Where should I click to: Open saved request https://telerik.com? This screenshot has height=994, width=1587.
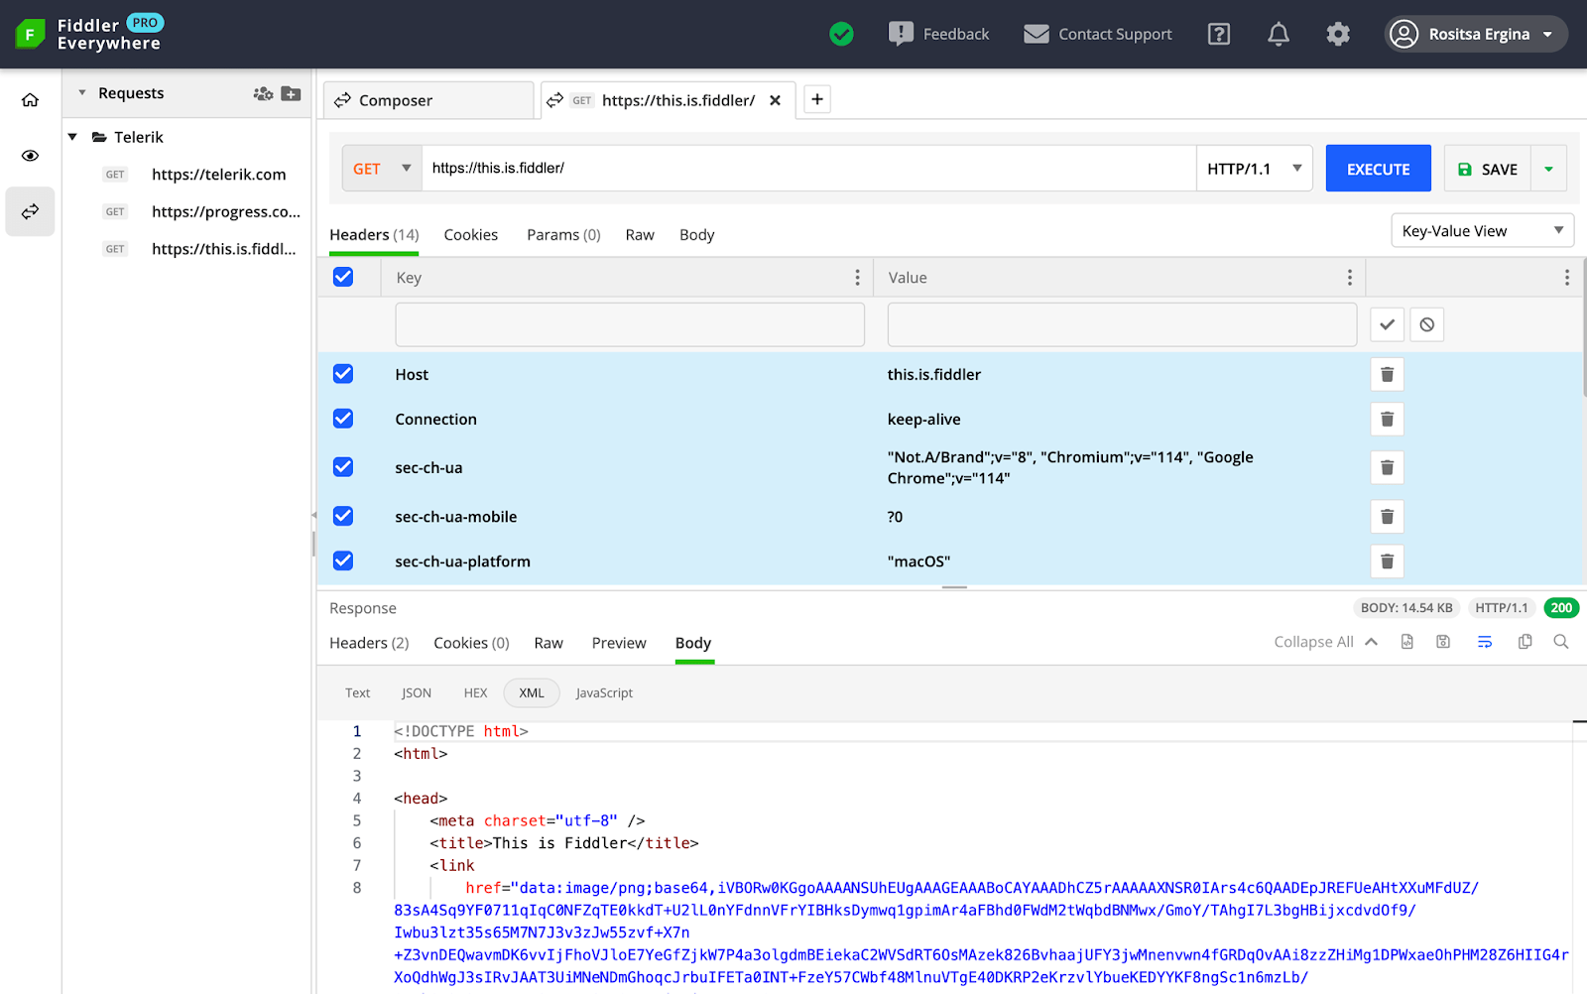[218, 175]
